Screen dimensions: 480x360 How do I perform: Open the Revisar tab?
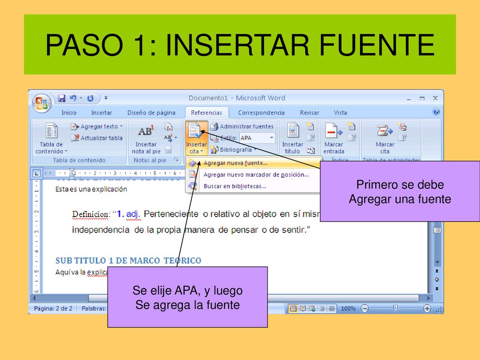pos(309,112)
